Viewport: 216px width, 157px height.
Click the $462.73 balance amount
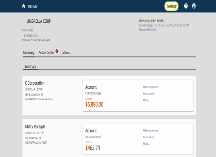point(93,148)
